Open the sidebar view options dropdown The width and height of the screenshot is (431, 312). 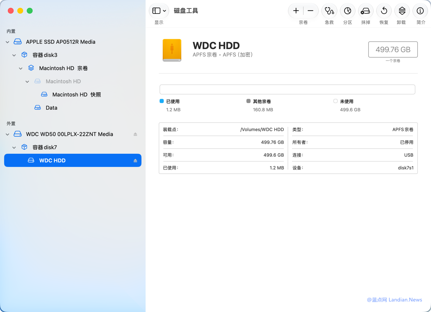click(x=159, y=11)
